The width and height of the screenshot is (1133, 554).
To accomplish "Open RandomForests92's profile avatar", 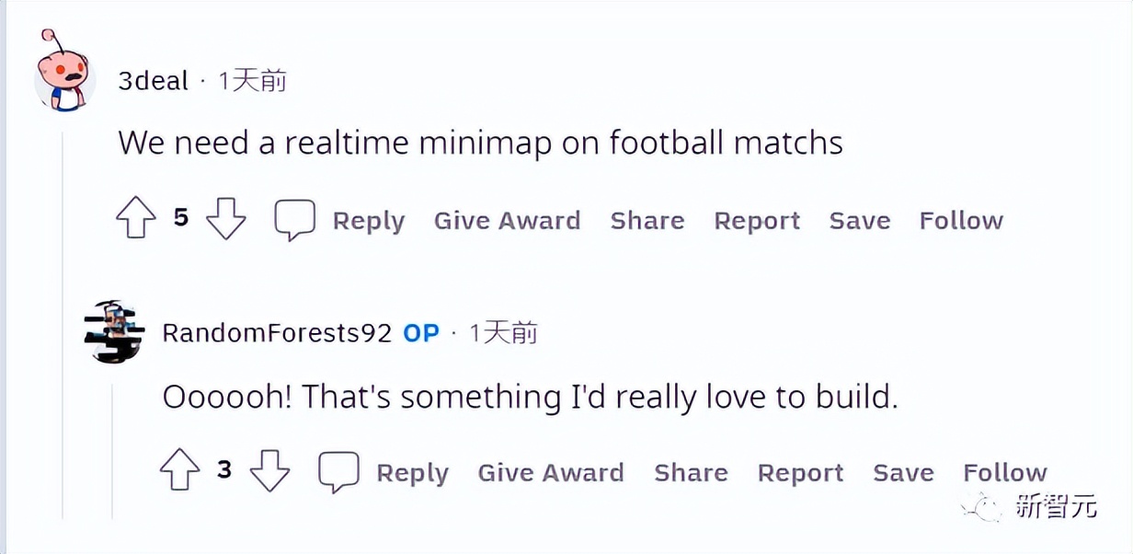I will [114, 331].
